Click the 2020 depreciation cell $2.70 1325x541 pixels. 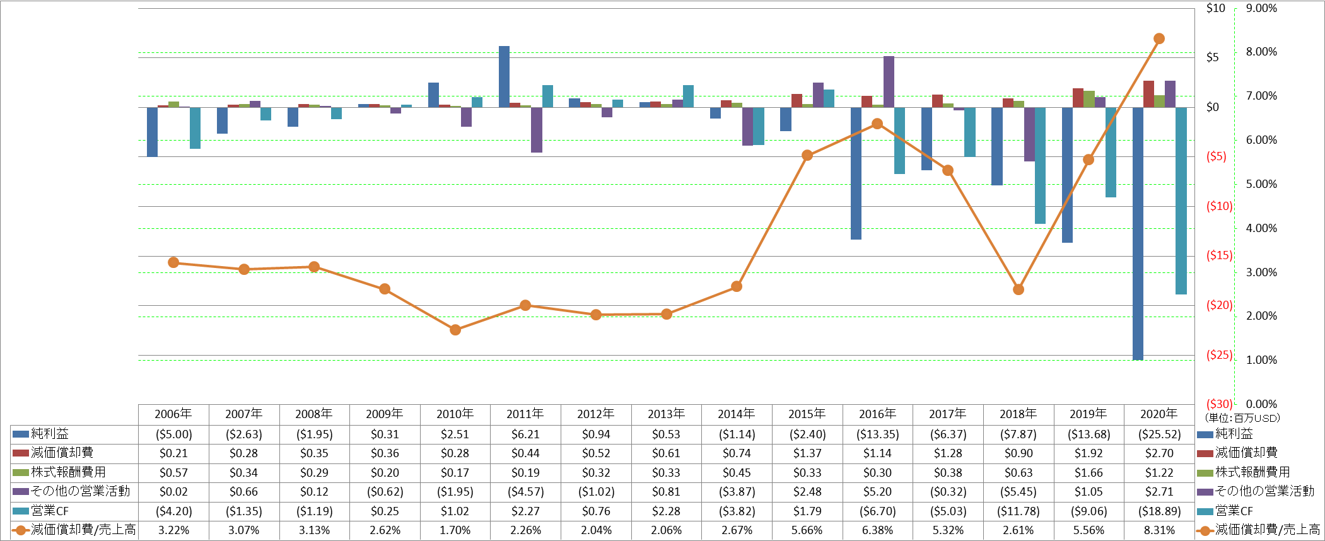pos(1159,453)
